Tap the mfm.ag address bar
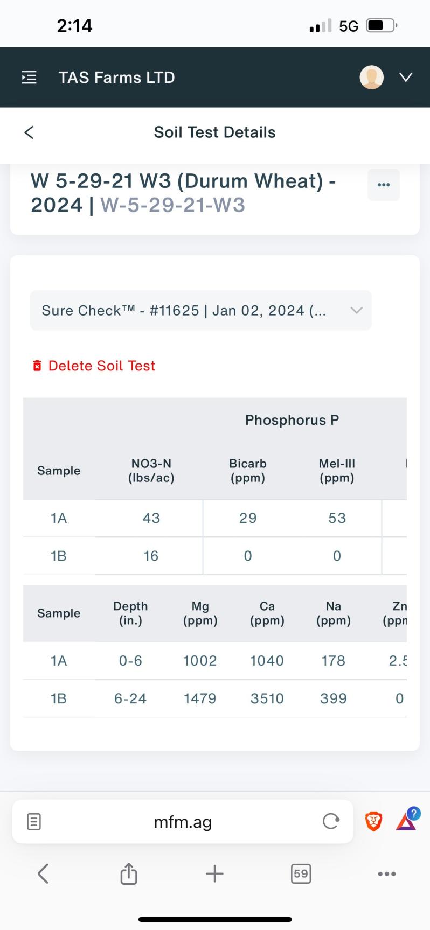Image resolution: width=430 pixels, height=930 pixels. pyautogui.click(x=183, y=822)
